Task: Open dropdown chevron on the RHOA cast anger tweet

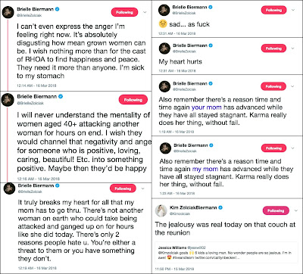Action: point(145,12)
